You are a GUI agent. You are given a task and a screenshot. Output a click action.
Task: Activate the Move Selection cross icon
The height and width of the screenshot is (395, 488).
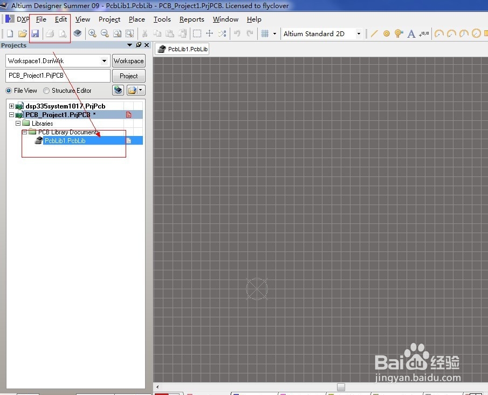(209, 33)
